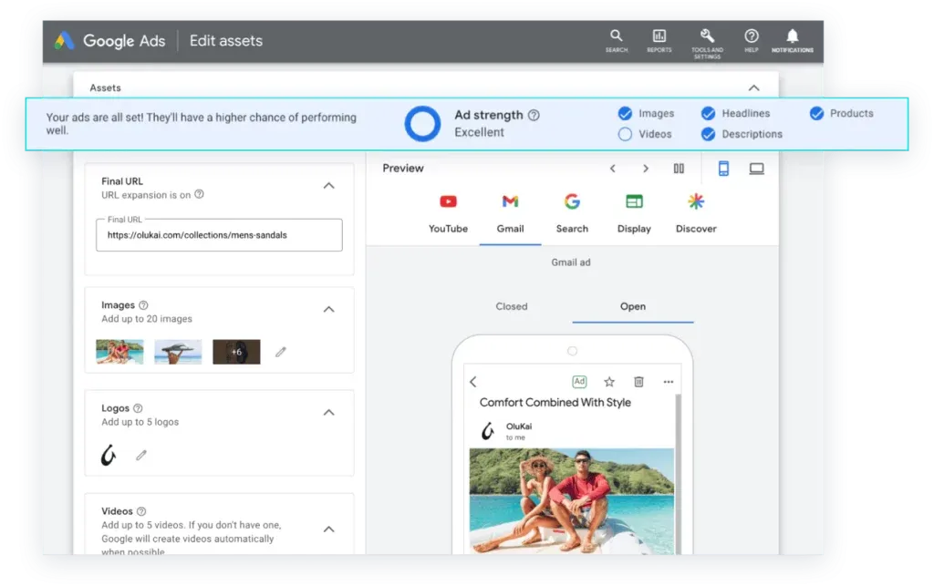The height and width of the screenshot is (586, 934).
Task: Click the pencil icon to edit images
Action: pos(281,352)
